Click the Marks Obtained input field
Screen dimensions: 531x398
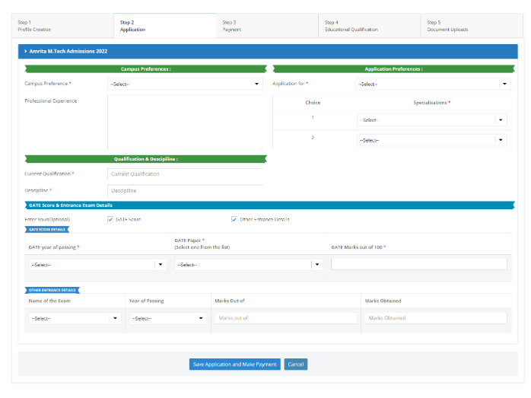tap(435, 318)
